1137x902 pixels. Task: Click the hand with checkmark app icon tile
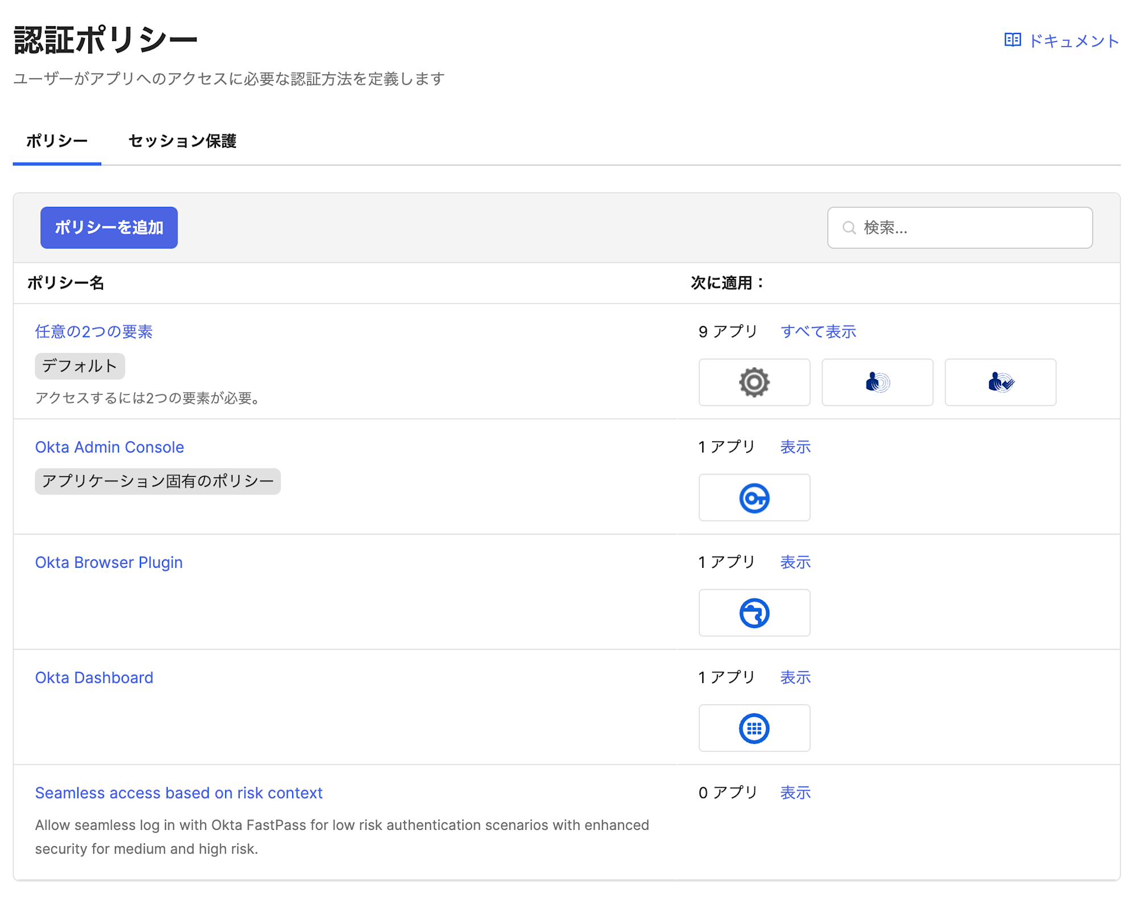(1000, 382)
